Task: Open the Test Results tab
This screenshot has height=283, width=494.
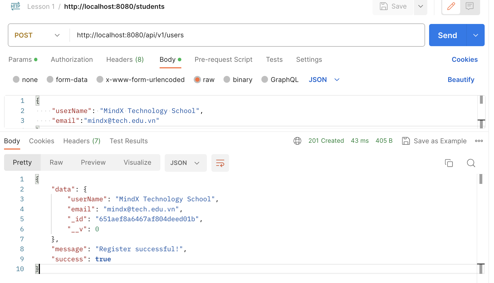Action: tap(129, 141)
